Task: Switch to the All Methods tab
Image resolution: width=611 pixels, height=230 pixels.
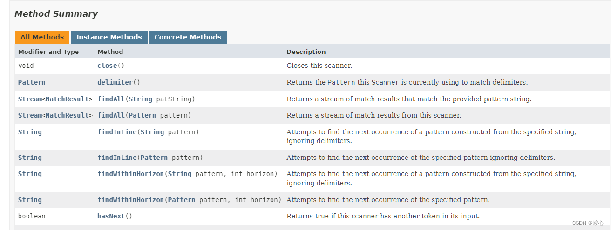Action: coord(42,38)
